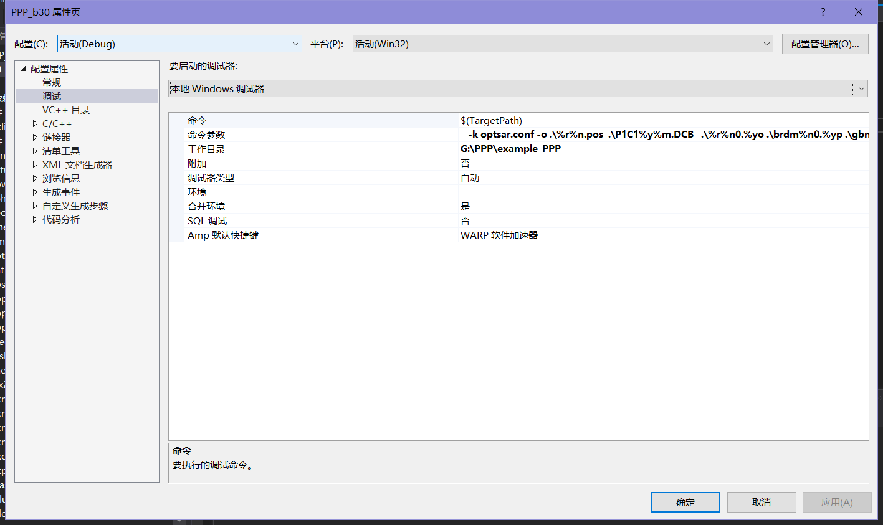883x525 pixels.
Task: Expand the XML 文档生成器 node arrow
Action: [x=35, y=164]
